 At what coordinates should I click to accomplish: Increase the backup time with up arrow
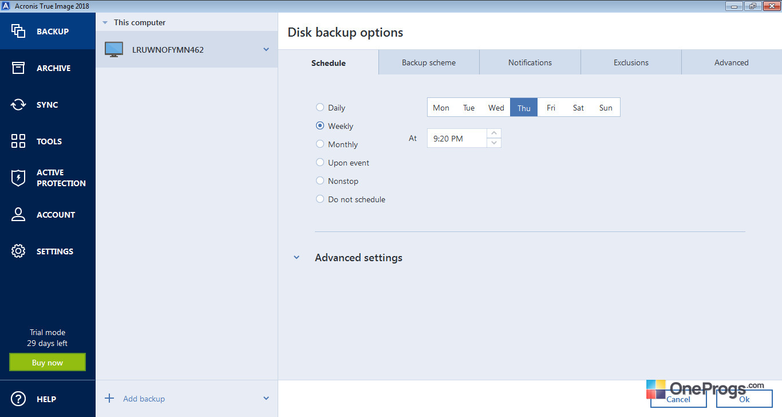tap(494, 133)
